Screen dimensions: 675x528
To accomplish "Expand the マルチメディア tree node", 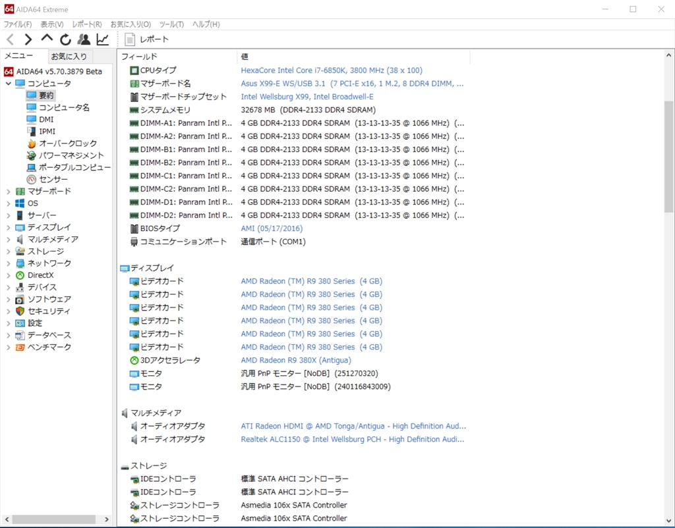I will (x=8, y=240).
